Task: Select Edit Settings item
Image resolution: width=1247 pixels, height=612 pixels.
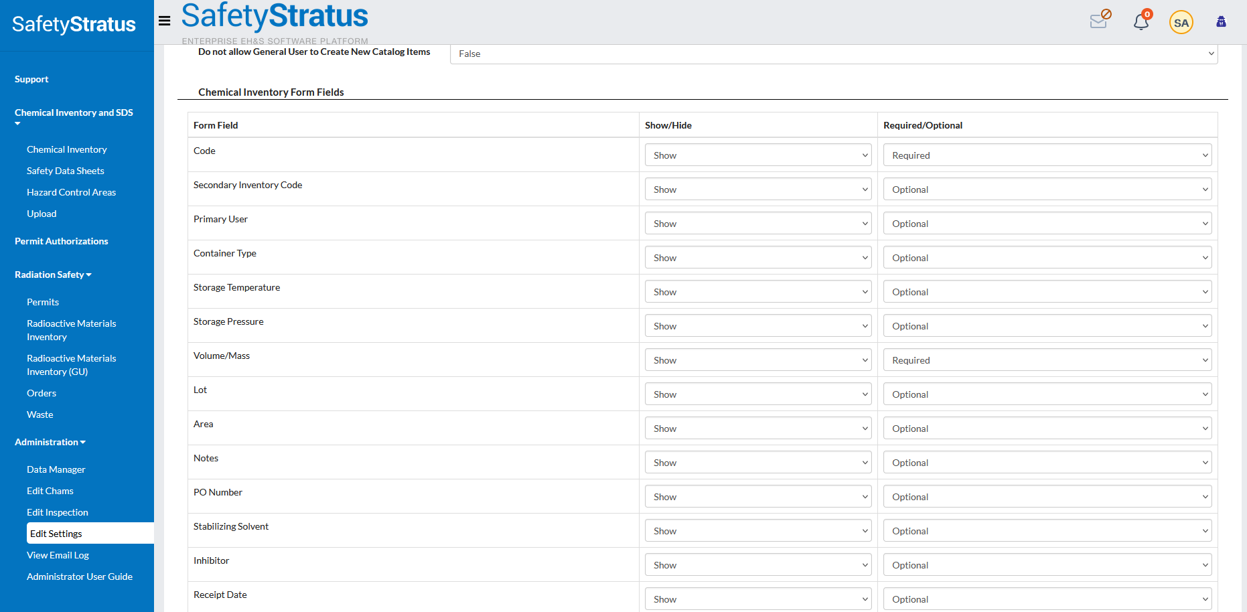Action: 90,534
